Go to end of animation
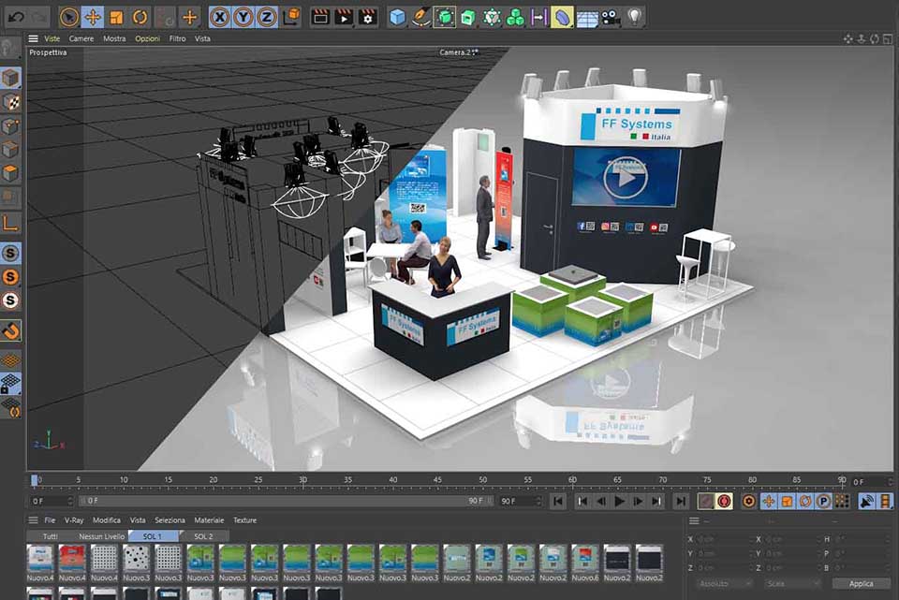Image resolution: width=899 pixels, height=600 pixels. 681,502
